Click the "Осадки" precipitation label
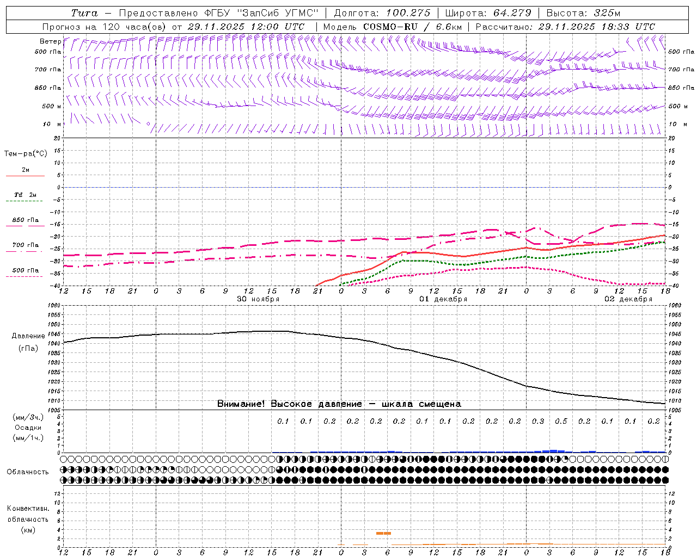 [x=28, y=428]
